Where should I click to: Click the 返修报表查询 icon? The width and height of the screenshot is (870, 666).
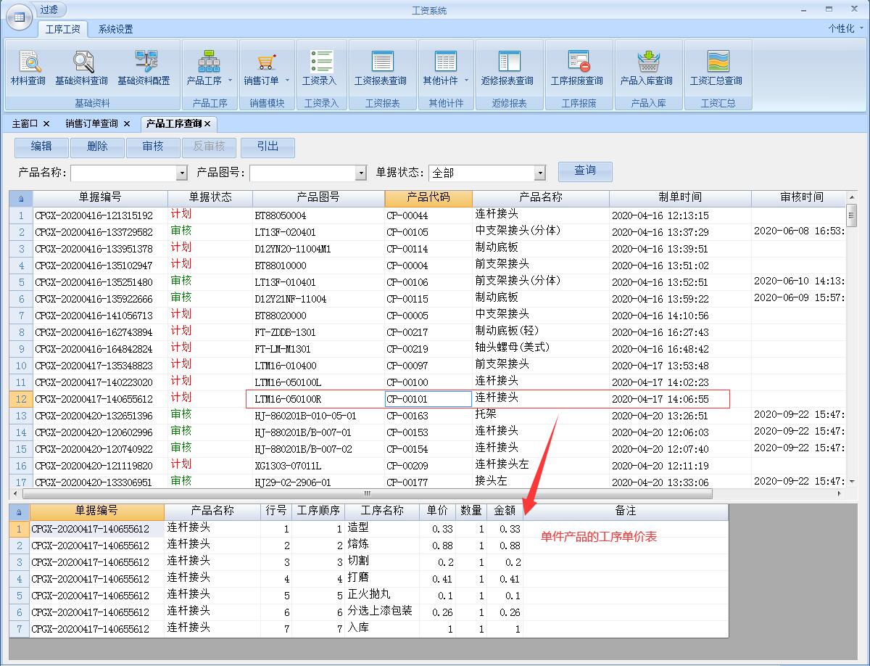[x=507, y=62]
